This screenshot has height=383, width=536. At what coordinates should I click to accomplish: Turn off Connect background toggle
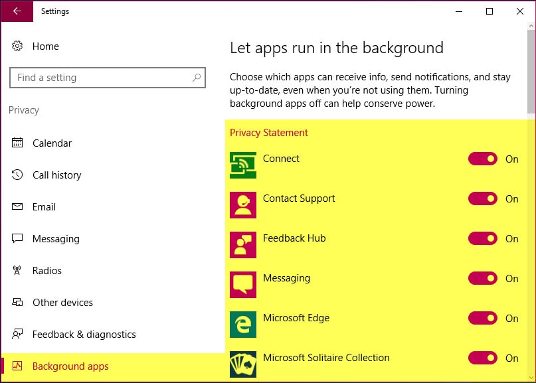482,159
